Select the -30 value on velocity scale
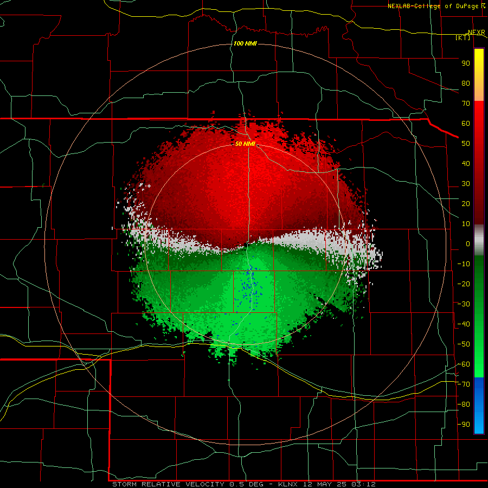Image resolution: width=488 pixels, height=488 pixels. pyautogui.click(x=464, y=304)
